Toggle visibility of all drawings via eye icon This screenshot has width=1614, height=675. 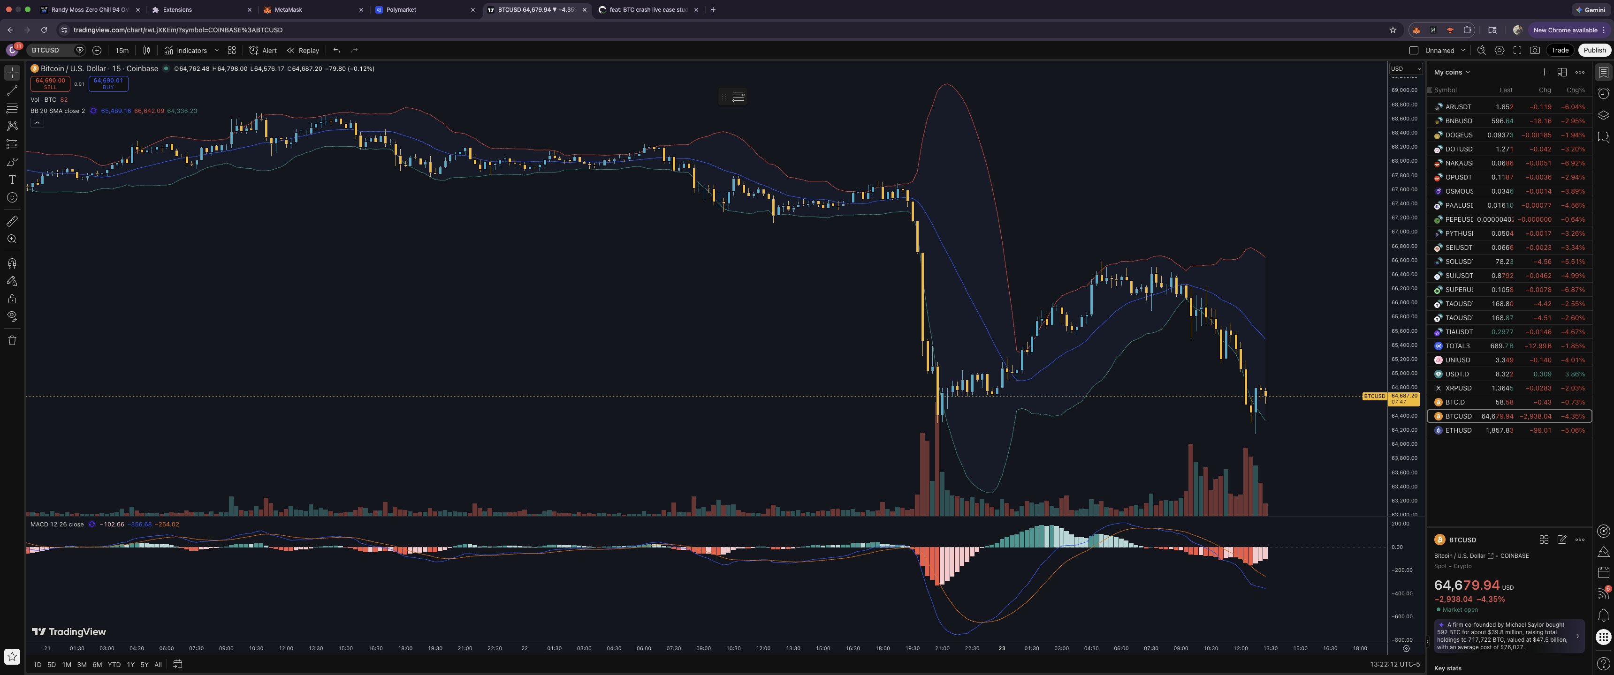pos(11,316)
